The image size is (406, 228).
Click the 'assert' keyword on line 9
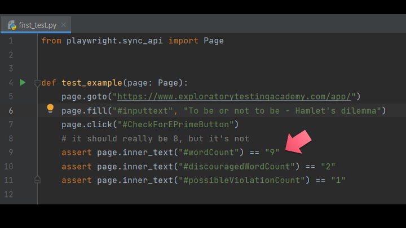pyautogui.click(x=77, y=152)
